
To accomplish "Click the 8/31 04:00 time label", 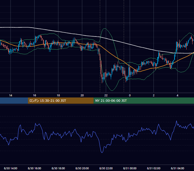I will (177, 168).
